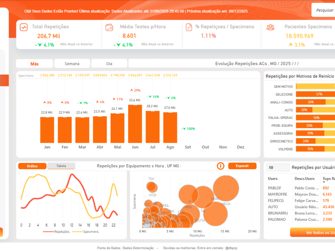Expand the Repetições por Equipamento chart
The width and height of the screenshot is (335, 251).
242,166
